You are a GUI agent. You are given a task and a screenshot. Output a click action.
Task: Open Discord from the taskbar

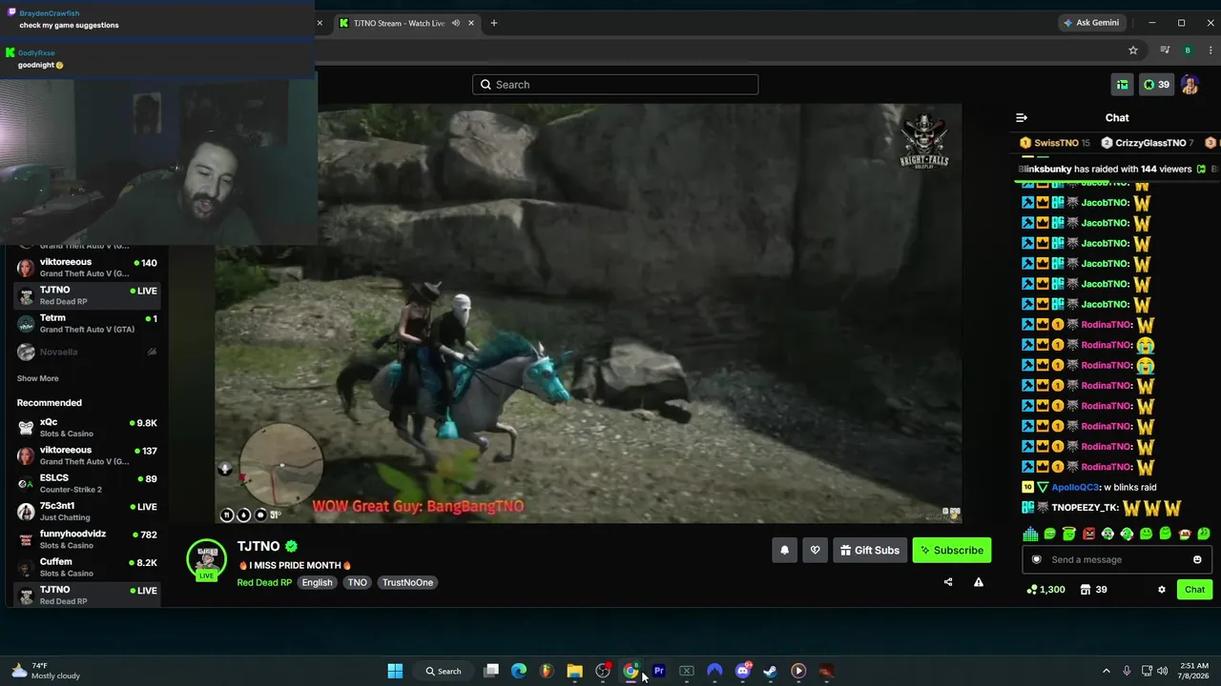(742, 671)
